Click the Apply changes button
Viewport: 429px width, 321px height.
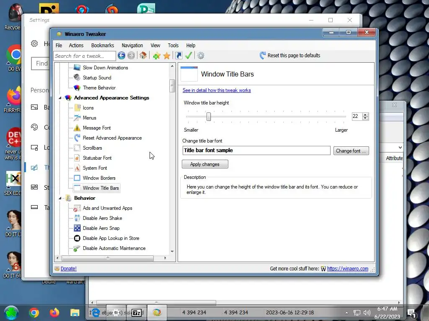pos(205,164)
